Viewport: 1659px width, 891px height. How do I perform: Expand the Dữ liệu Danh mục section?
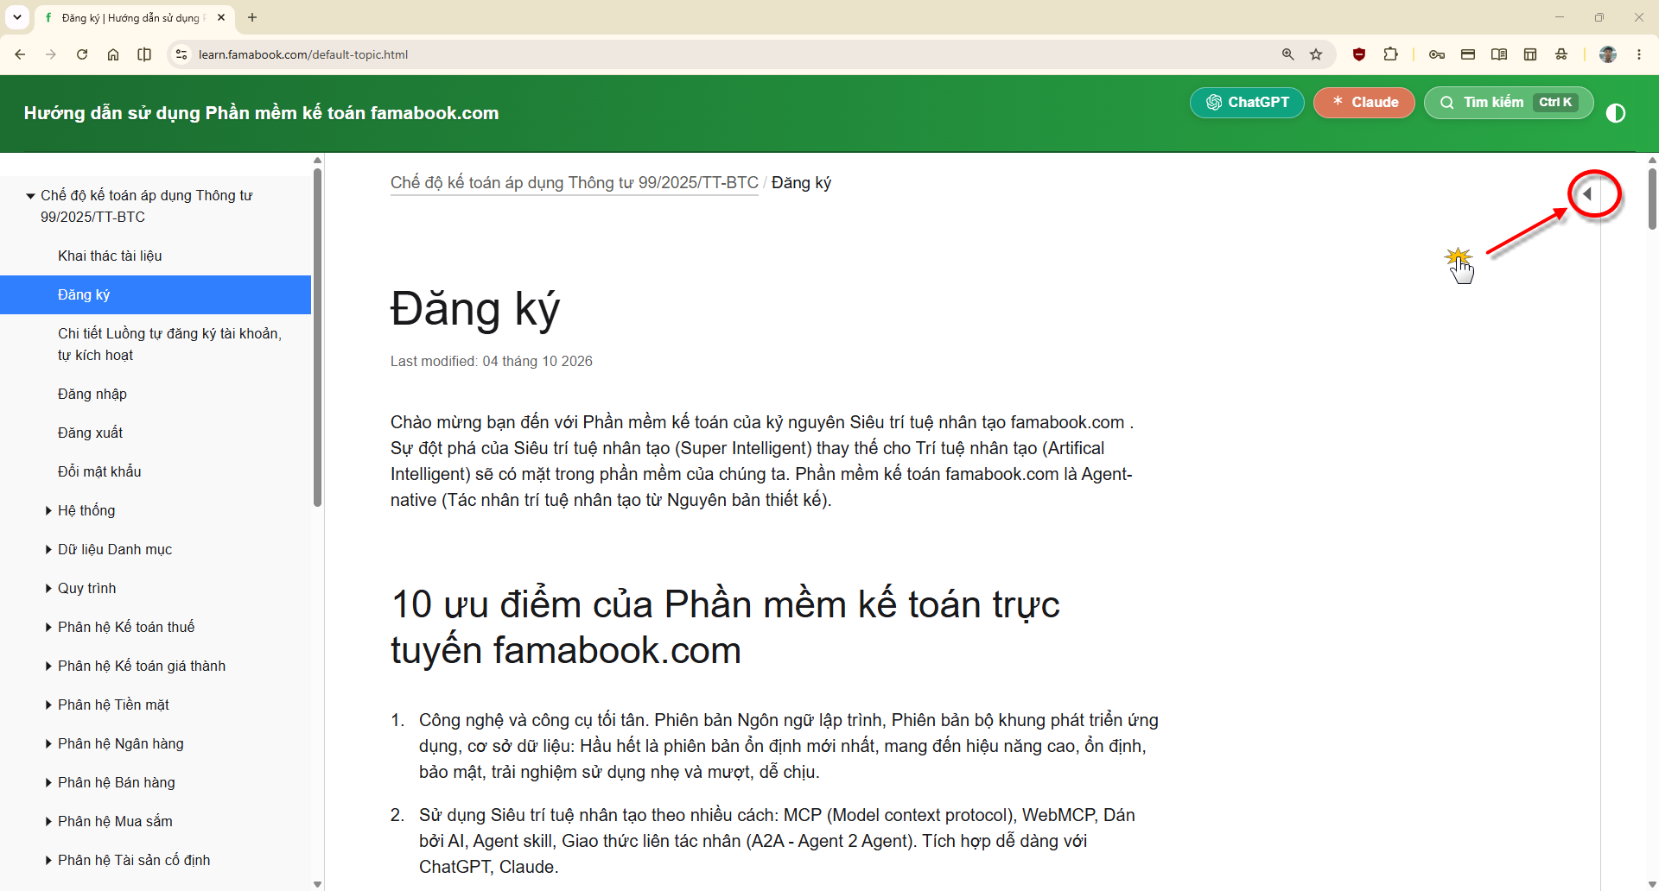[49, 550]
